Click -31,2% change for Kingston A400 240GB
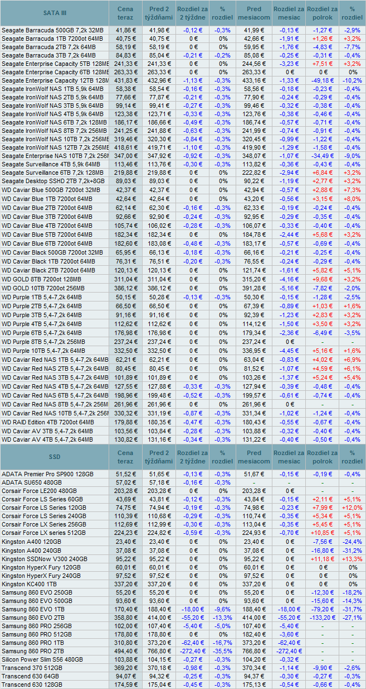Viewport: 366px width, 689px height. click(x=352, y=550)
